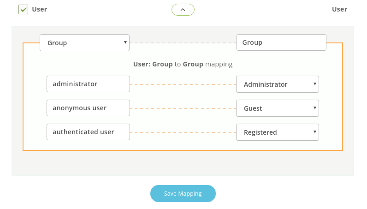
Task: Click the arrow icon on source Group select
Action: pos(125,42)
